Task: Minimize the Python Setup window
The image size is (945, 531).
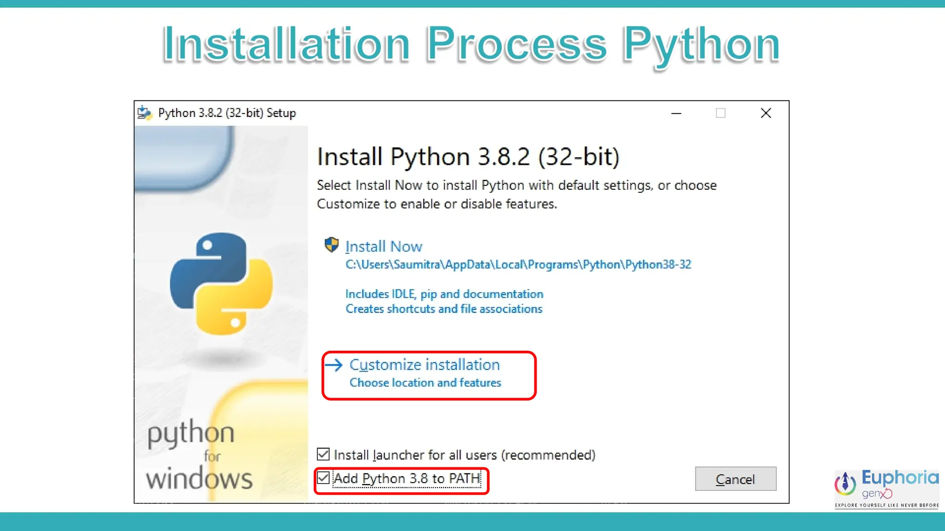Action: (676, 113)
